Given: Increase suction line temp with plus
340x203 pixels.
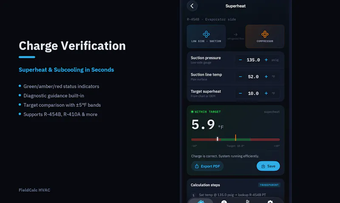Looking at the screenshot, I should [266, 77].
